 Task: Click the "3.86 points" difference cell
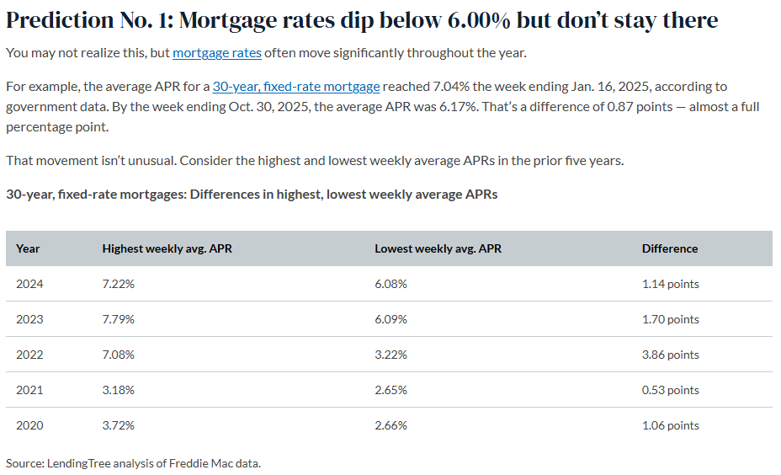point(670,355)
